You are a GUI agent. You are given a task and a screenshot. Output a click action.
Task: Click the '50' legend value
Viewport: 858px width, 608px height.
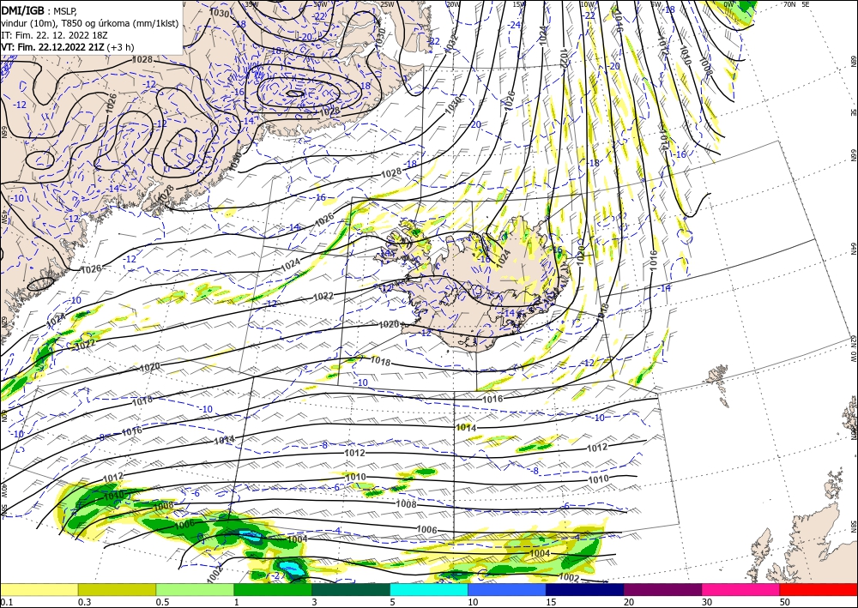(x=785, y=602)
